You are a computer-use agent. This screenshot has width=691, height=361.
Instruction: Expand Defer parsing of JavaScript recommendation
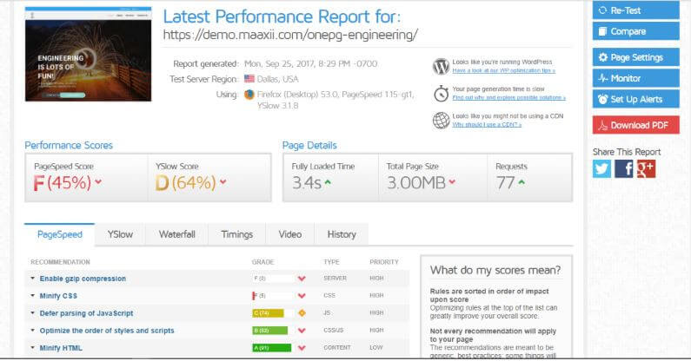(86, 313)
